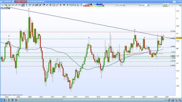The height and width of the screenshot is (102, 182).
Task: Select the vertical line tool
Action: pyautogui.click(x=27, y=5)
